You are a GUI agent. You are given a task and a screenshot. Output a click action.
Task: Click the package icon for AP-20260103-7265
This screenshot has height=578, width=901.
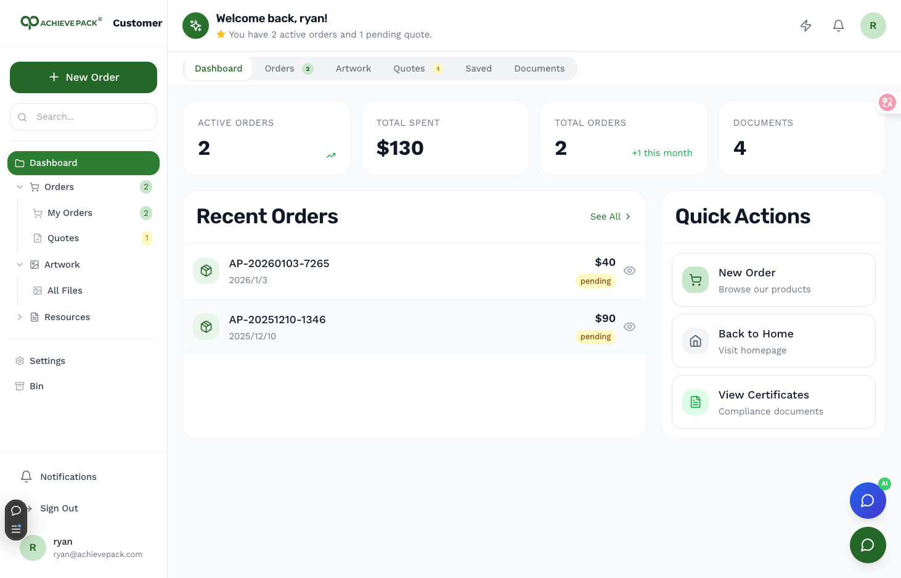(206, 271)
